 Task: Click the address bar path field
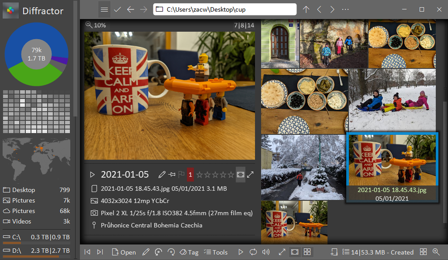point(225,9)
